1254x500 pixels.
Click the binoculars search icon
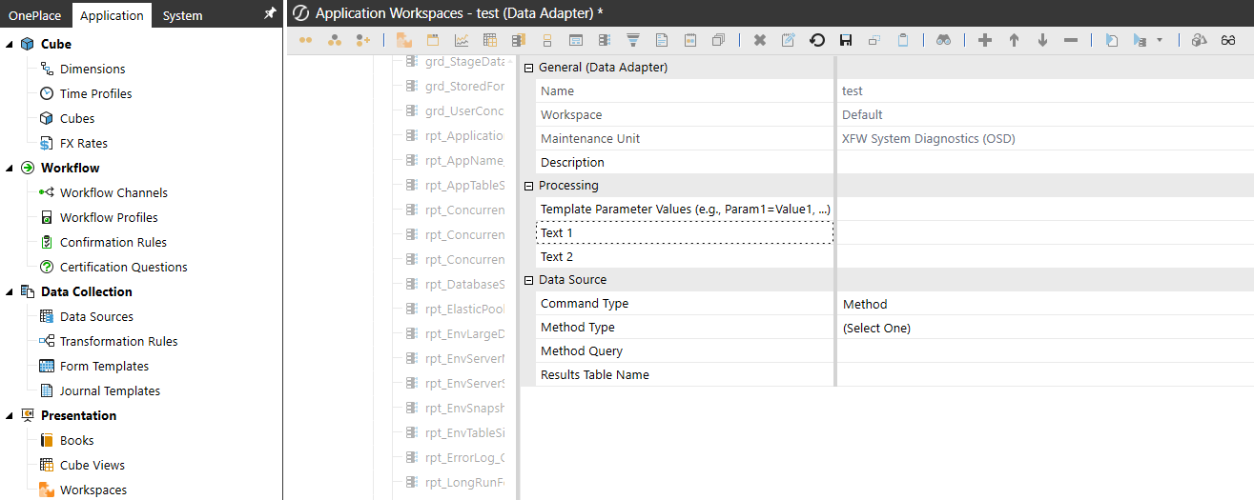(943, 40)
